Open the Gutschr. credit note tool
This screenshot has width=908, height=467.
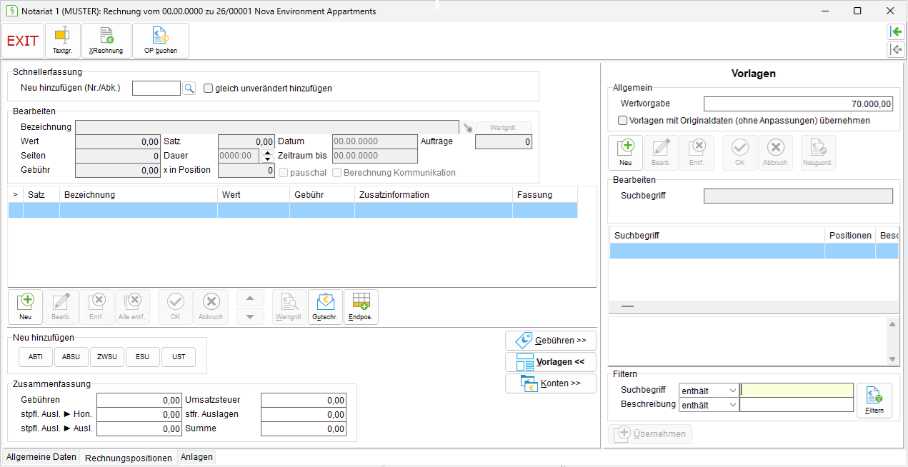325,307
